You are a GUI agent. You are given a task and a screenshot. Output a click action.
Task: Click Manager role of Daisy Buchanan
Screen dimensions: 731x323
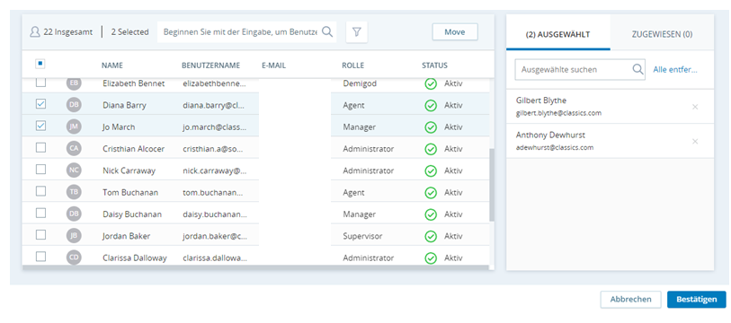360,214
